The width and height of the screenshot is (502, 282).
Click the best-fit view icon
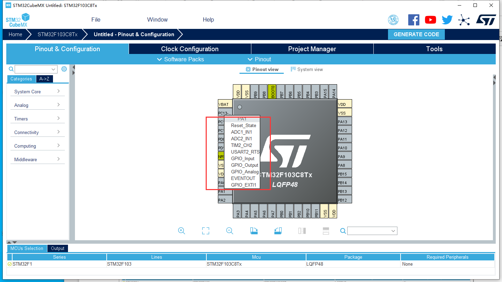point(205,231)
